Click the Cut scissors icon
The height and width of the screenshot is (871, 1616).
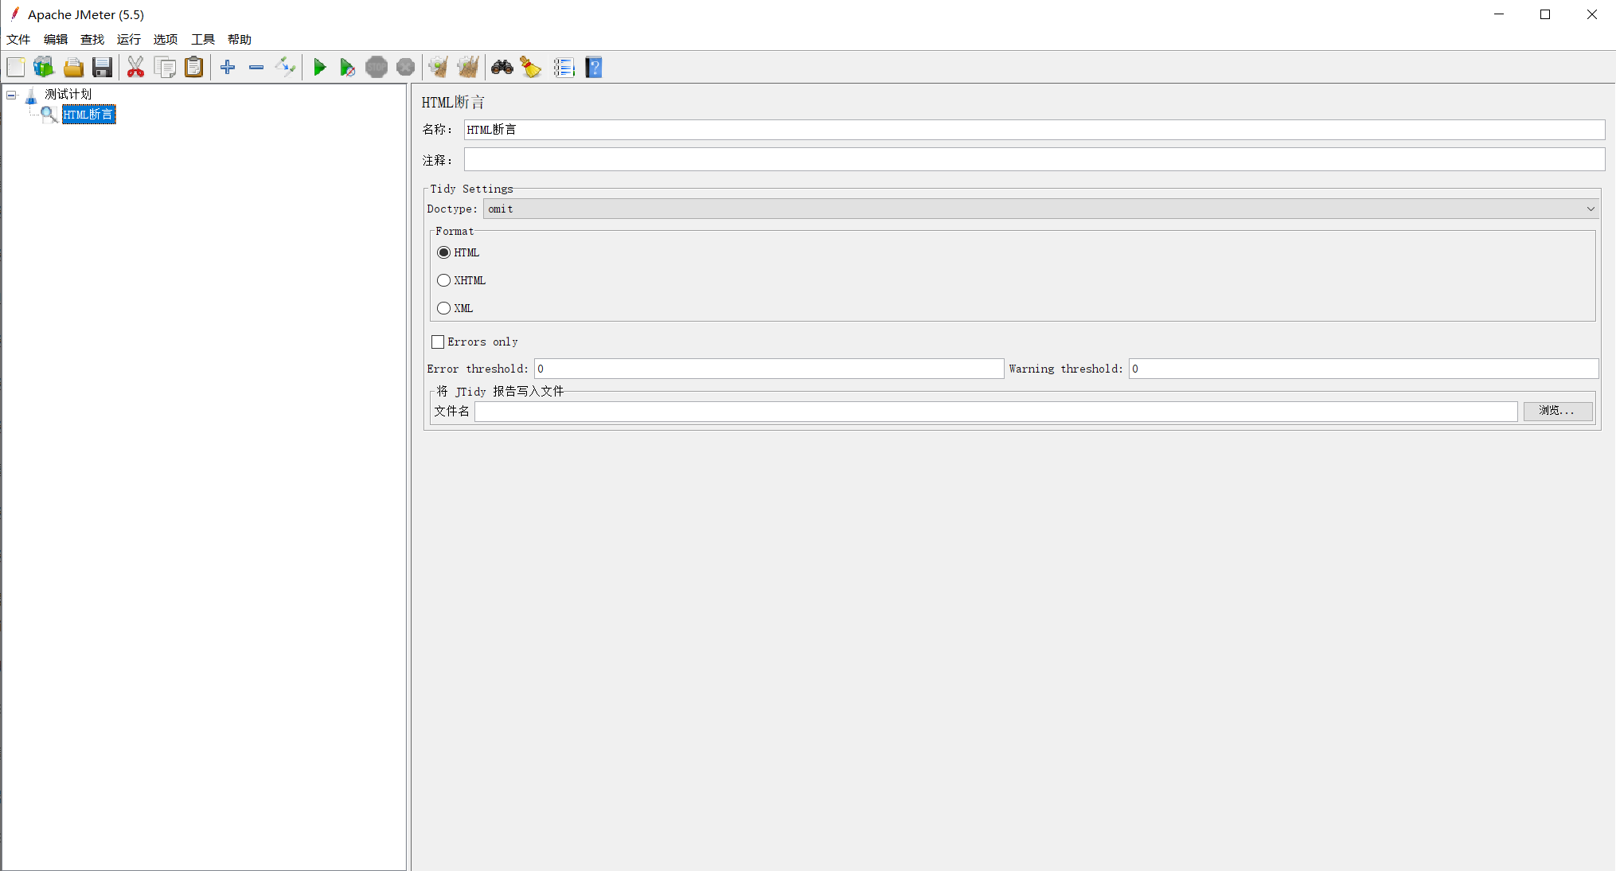pyautogui.click(x=136, y=68)
